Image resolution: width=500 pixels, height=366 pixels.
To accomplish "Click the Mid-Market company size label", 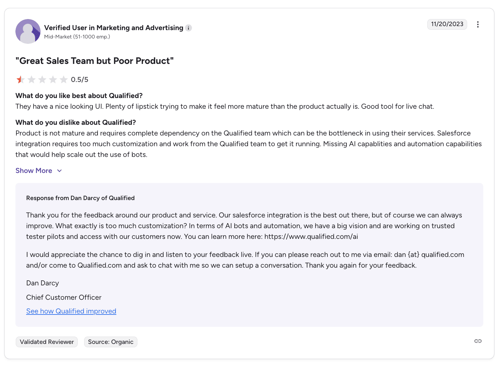I will [x=77, y=37].
